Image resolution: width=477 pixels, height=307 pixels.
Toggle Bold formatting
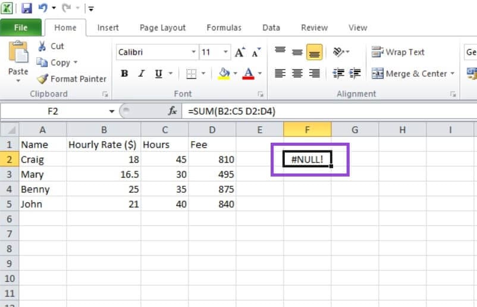(x=124, y=74)
